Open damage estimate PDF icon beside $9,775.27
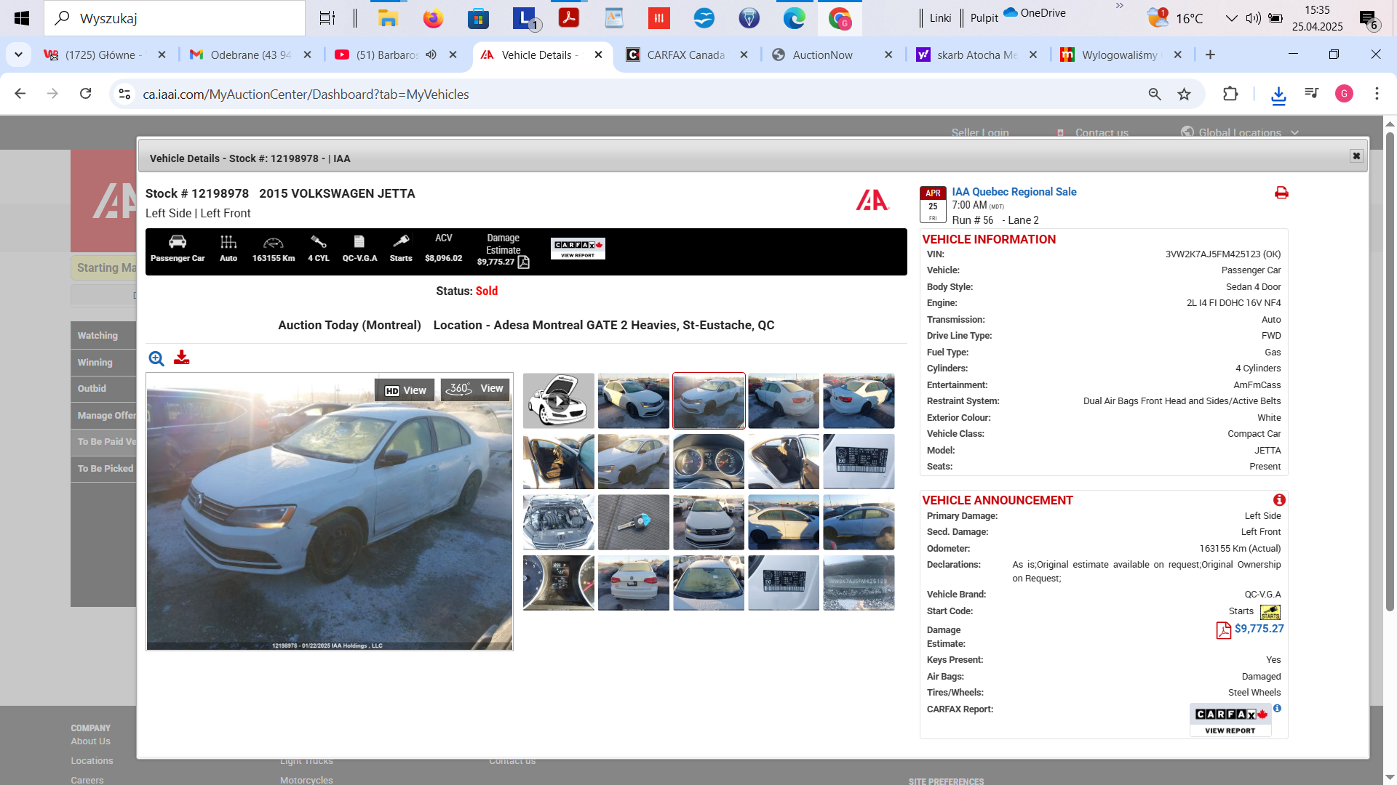This screenshot has width=1397, height=785. 1223,630
